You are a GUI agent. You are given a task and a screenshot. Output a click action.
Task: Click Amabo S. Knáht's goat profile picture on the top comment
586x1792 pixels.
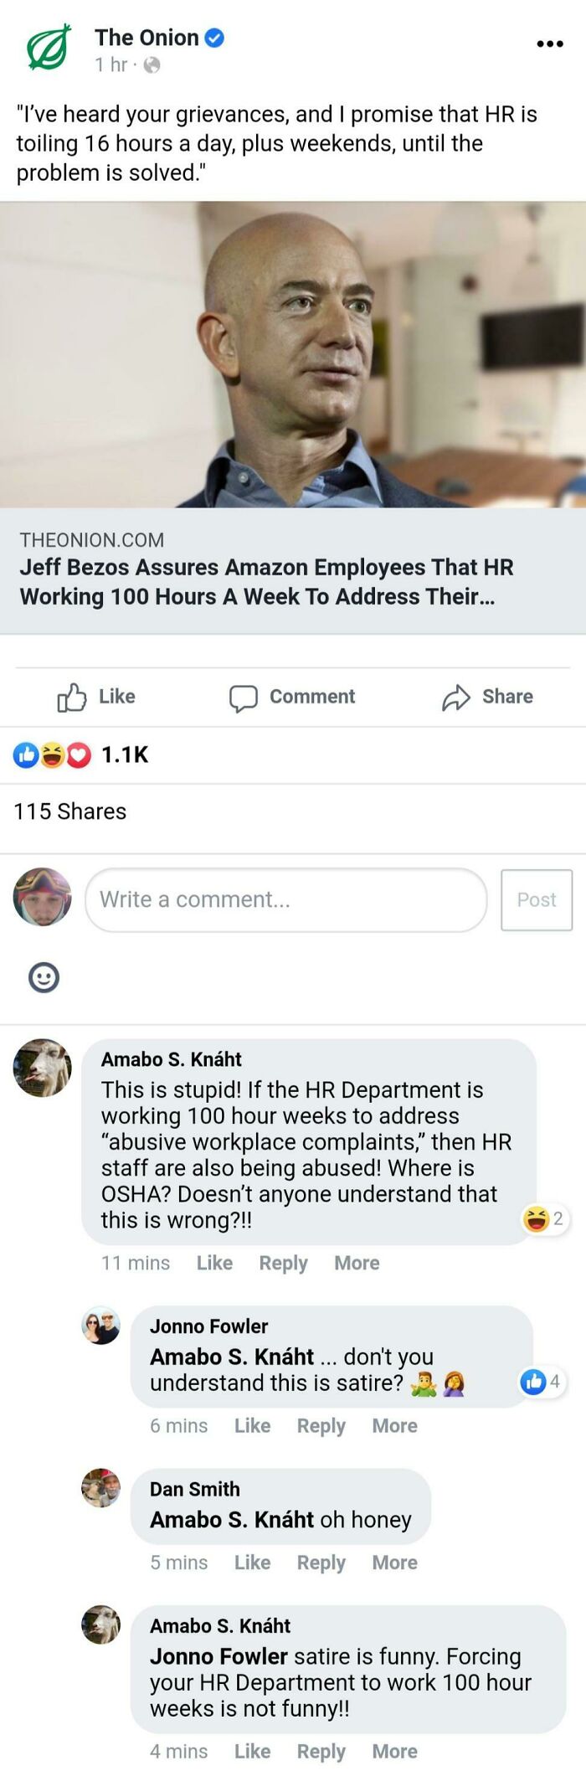tap(42, 1068)
